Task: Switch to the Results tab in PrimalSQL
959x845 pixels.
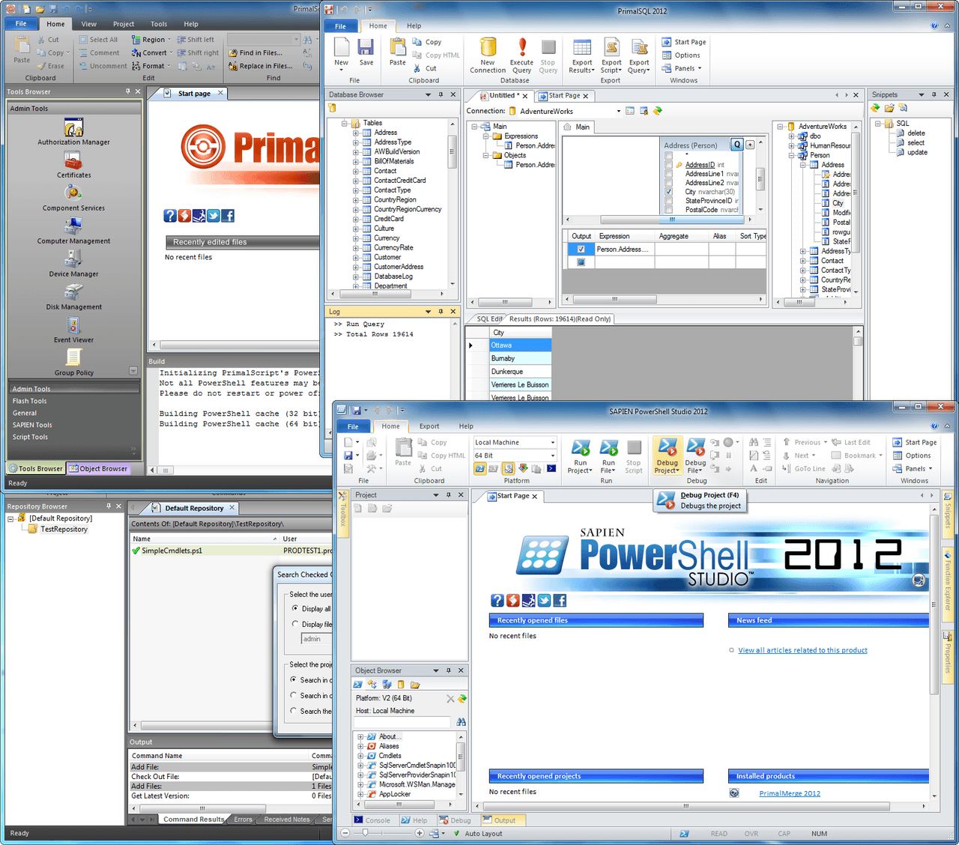Action: coord(560,319)
